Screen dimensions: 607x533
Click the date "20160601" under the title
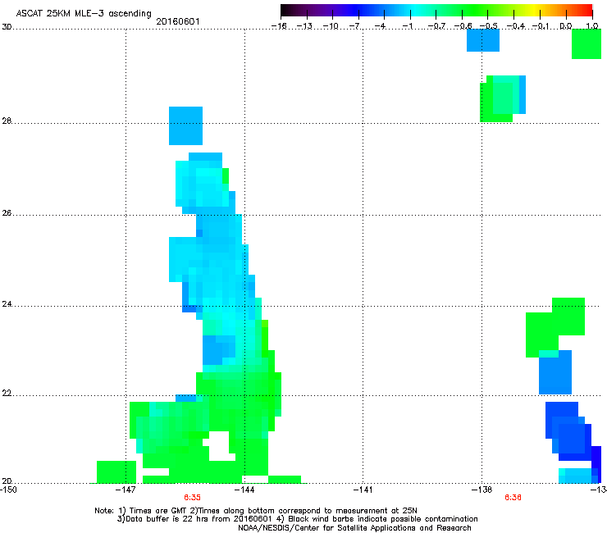pos(178,21)
